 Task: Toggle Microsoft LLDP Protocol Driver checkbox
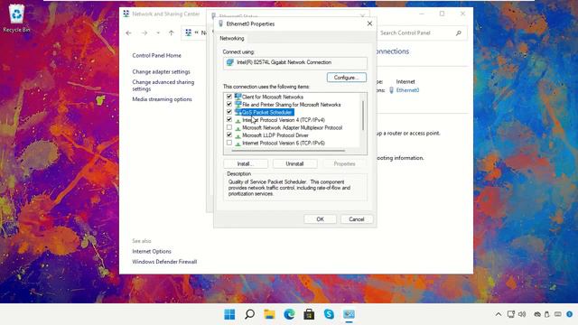229,135
